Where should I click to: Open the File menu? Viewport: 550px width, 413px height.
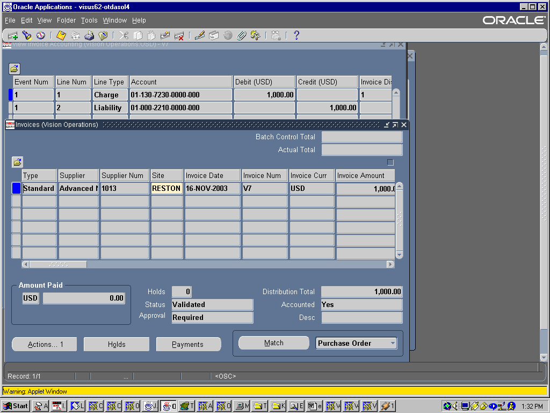pyautogui.click(x=10, y=20)
